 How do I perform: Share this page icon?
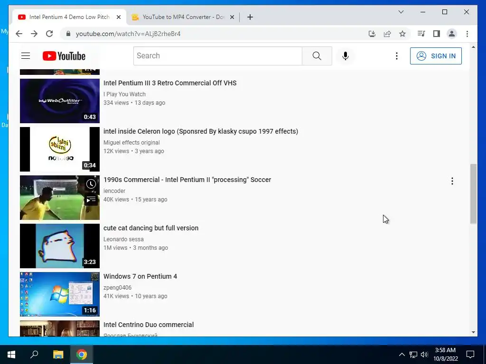[387, 34]
